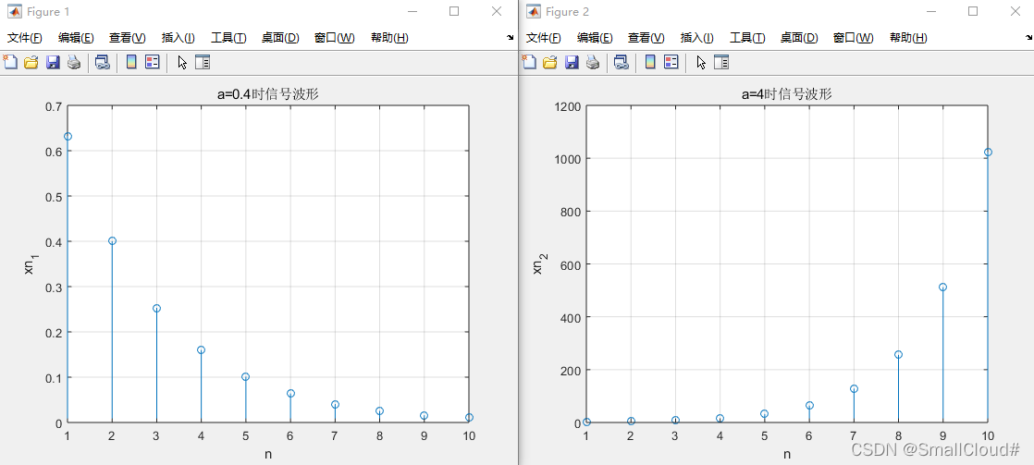This screenshot has width=1034, height=465.
Task: Open Property Inspector in Figure 2
Action: click(x=722, y=63)
